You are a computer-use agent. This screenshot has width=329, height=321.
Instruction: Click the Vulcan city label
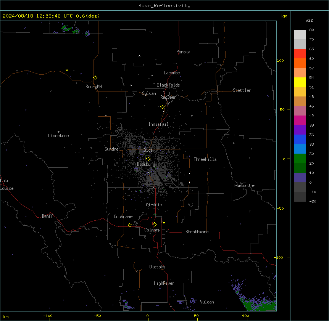(207, 302)
